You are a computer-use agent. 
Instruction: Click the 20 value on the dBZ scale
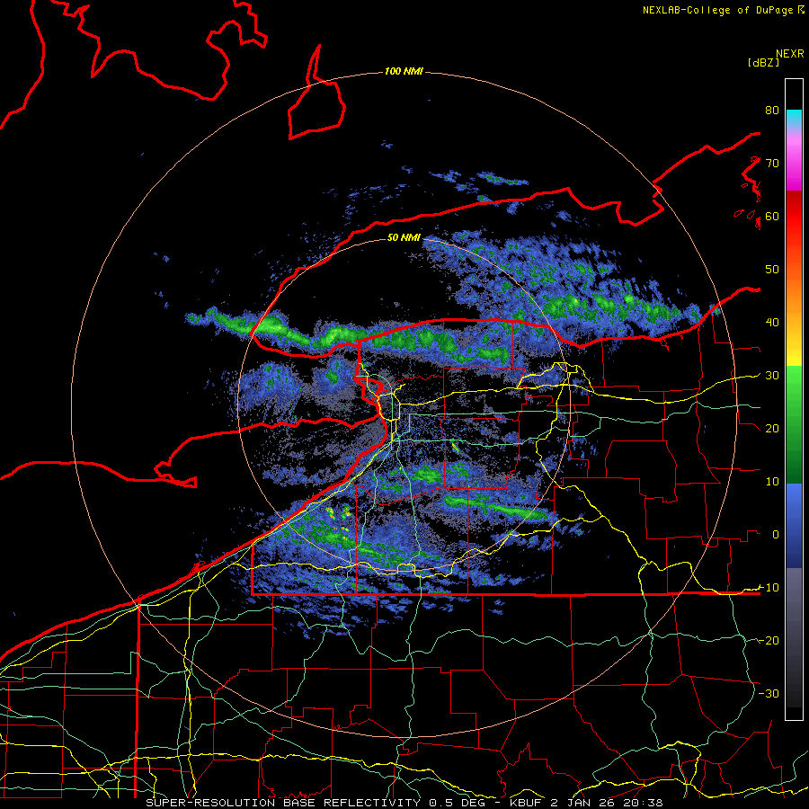[x=772, y=429]
